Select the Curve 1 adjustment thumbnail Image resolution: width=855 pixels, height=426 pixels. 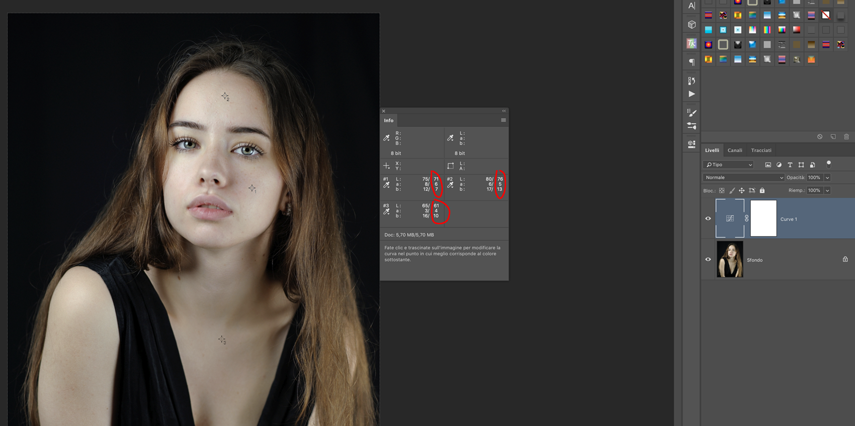click(730, 218)
